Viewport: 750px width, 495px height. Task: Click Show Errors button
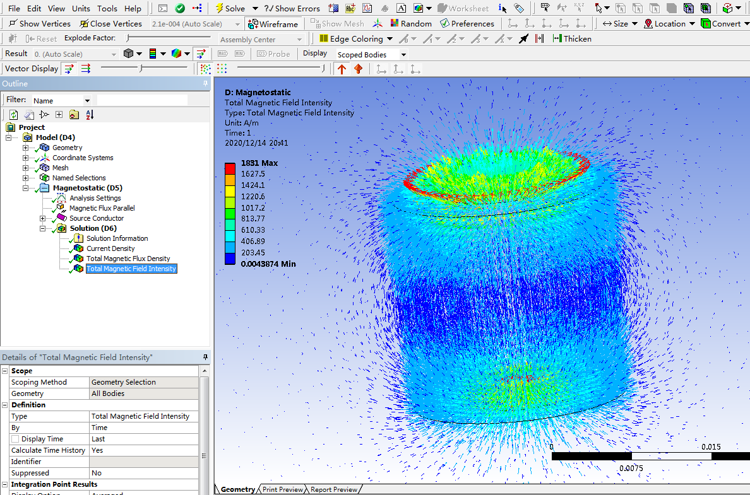coord(292,8)
